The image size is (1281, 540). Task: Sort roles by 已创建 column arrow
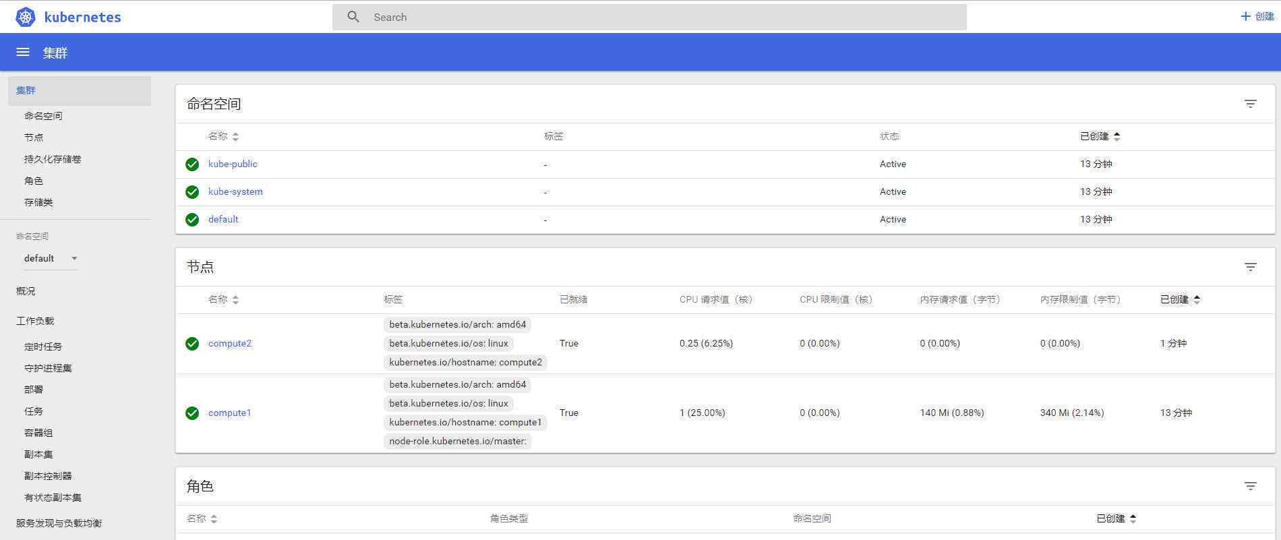[1133, 518]
